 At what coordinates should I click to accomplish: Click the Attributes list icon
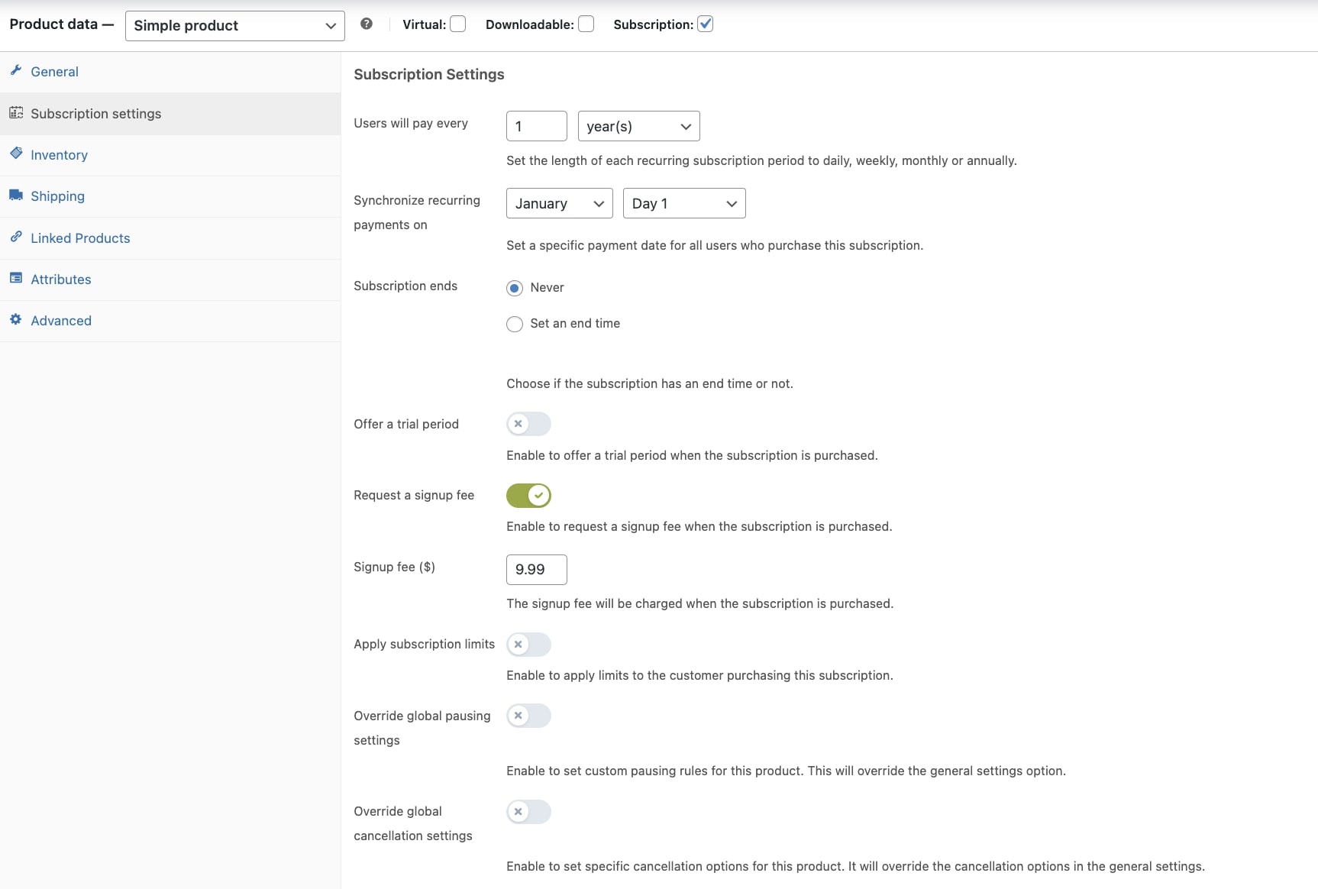tap(16, 278)
